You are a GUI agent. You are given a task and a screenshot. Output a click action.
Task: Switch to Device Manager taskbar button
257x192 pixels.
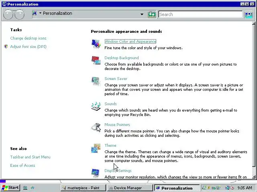130,188
